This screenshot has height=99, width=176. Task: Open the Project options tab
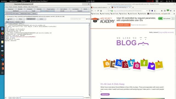(51, 9)
